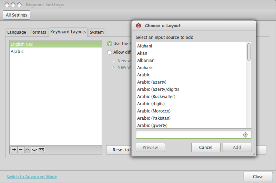Select Afghani input source

pyautogui.click(x=191, y=46)
